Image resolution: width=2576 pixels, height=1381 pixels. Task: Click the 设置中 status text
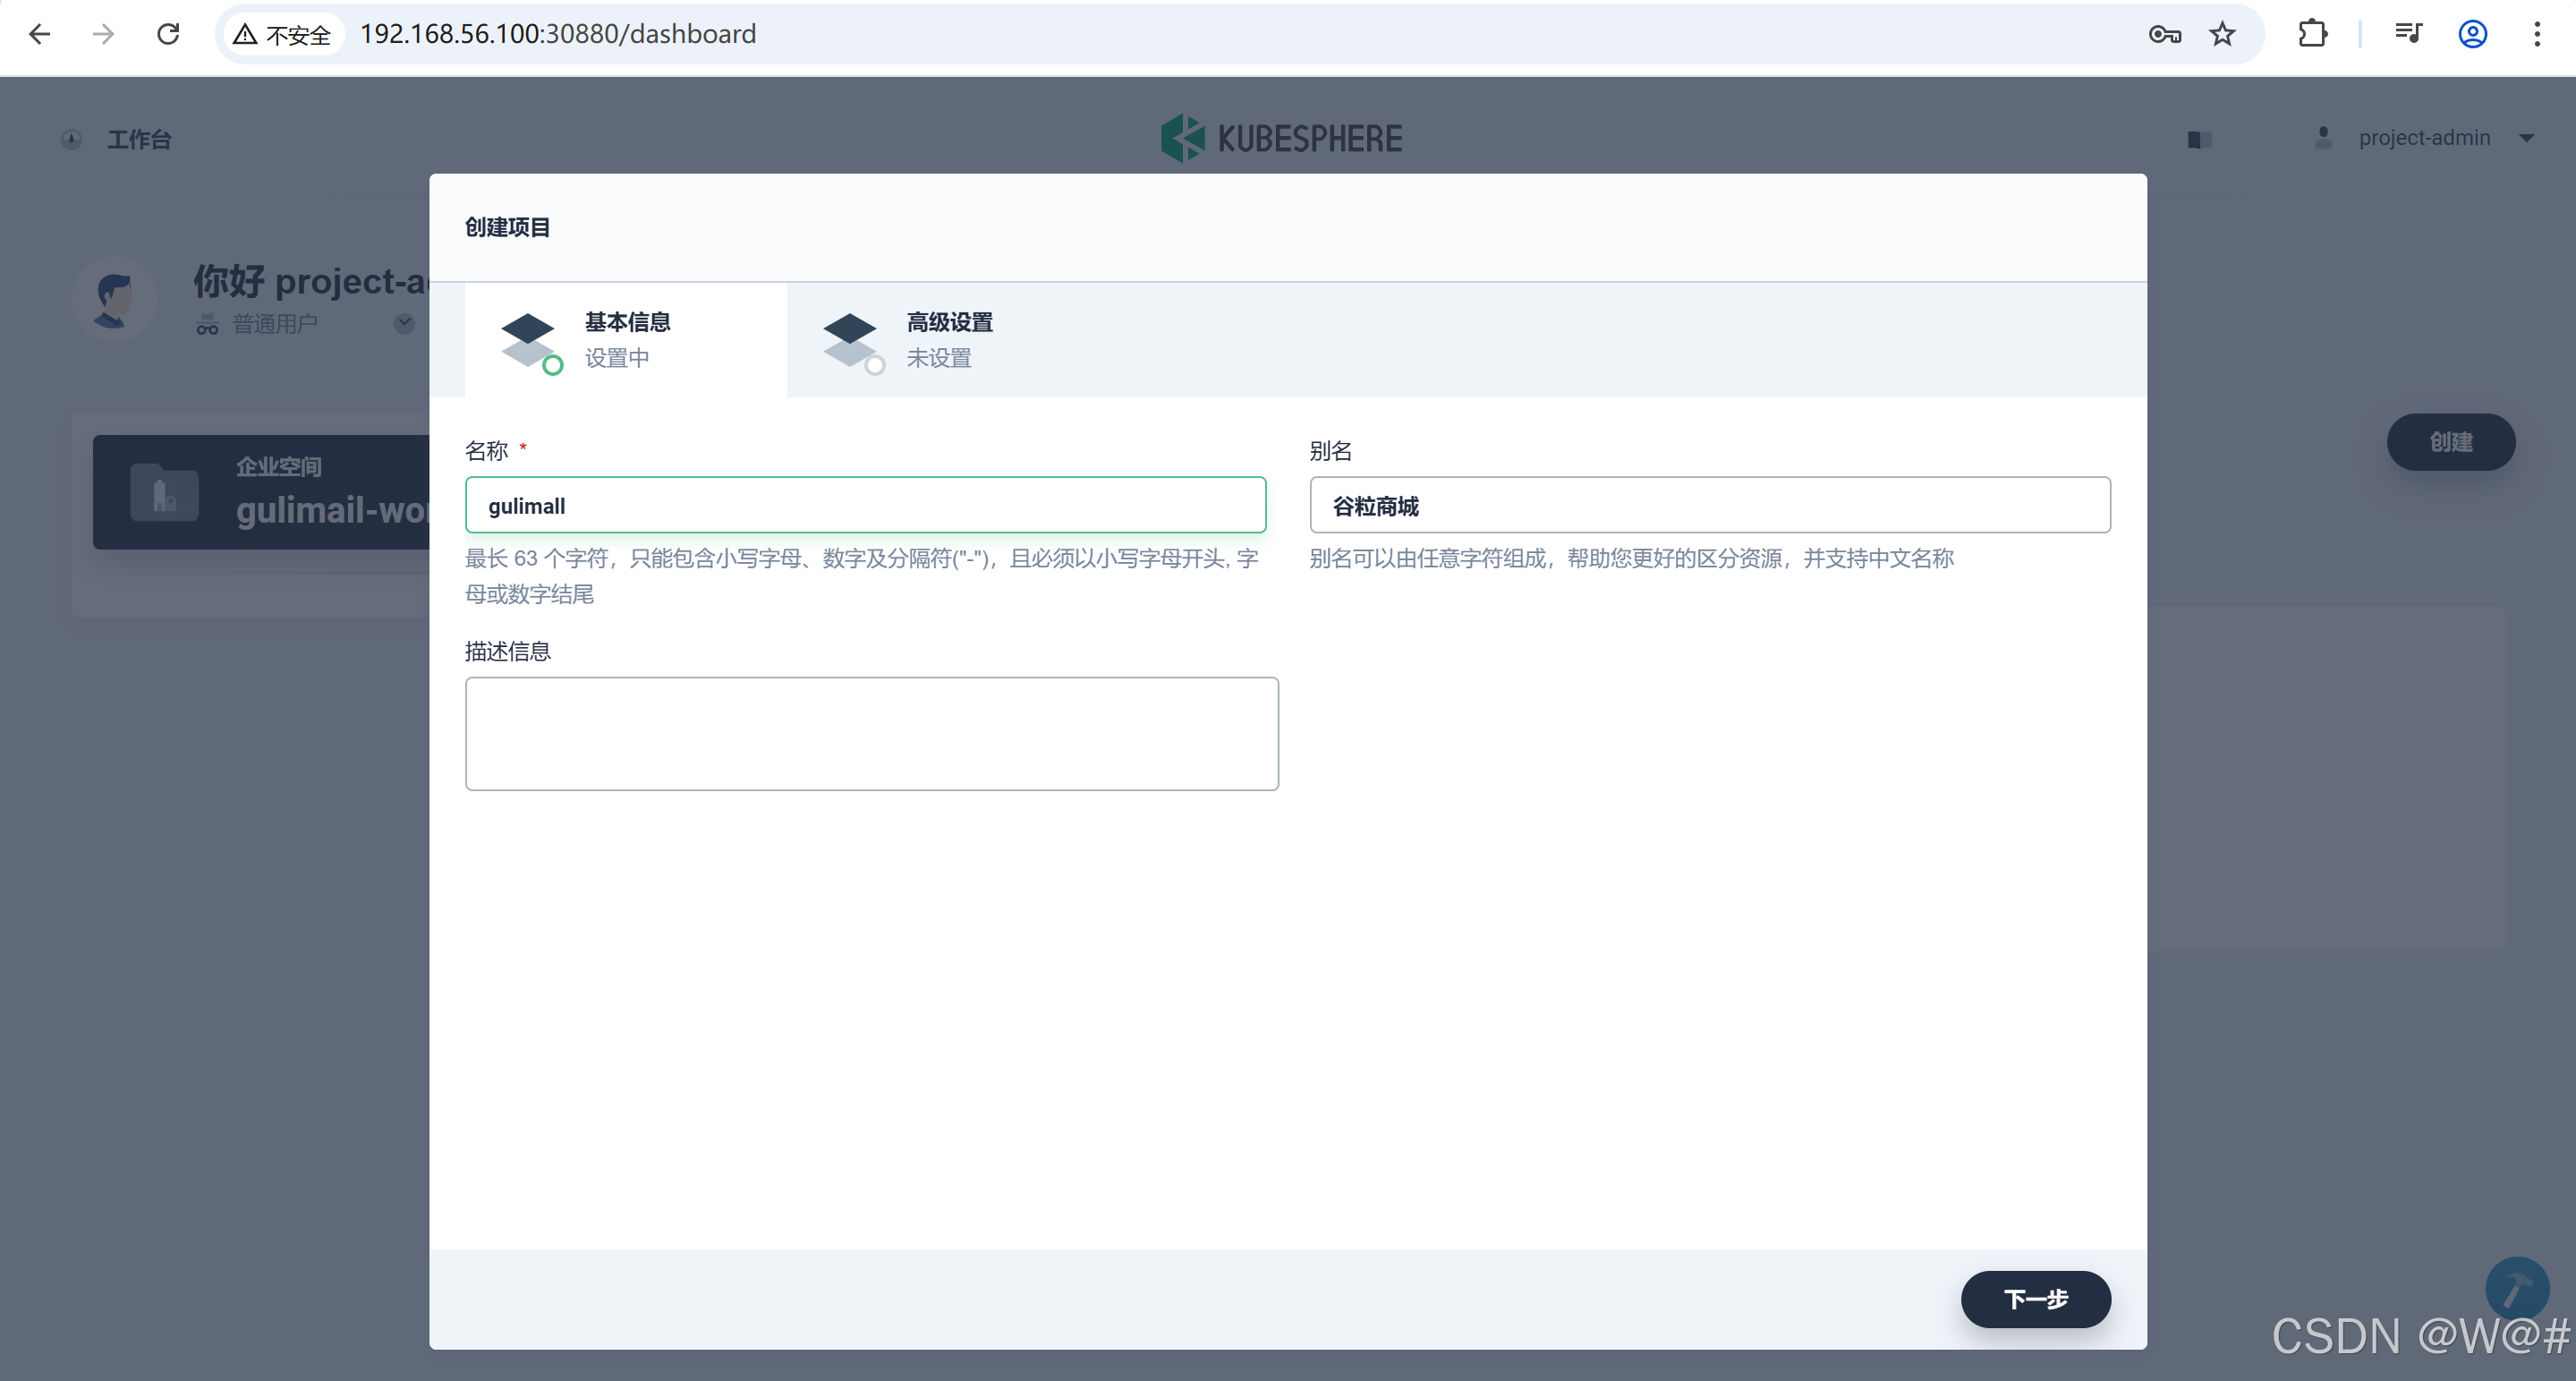pyautogui.click(x=617, y=358)
